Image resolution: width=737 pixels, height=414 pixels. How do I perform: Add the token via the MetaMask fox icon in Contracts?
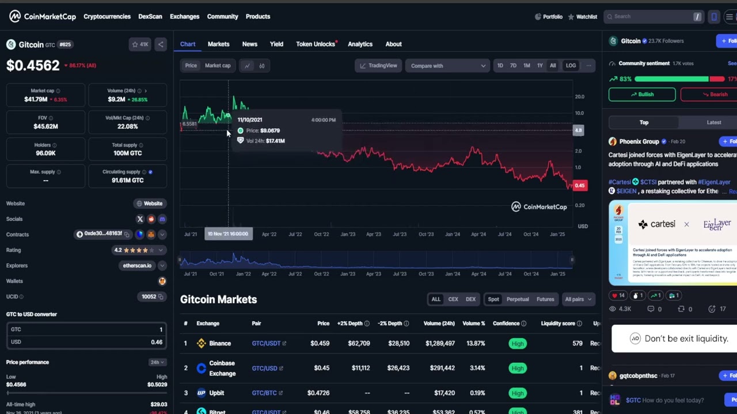[151, 234]
